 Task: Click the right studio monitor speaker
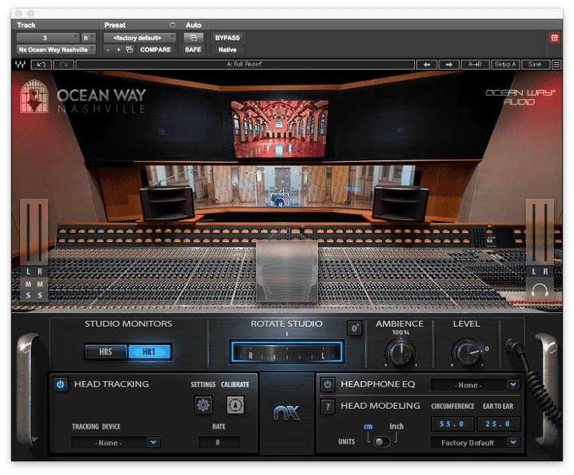click(x=400, y=202)
